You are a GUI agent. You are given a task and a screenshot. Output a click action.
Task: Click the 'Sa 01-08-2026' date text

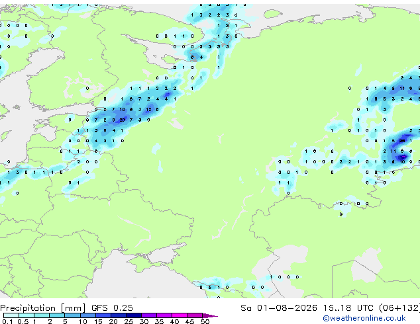(279, 308)
